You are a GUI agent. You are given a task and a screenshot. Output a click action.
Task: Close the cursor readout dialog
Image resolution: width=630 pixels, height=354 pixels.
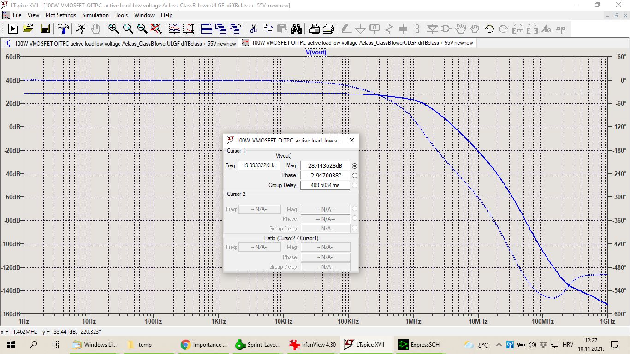(351, 140)
